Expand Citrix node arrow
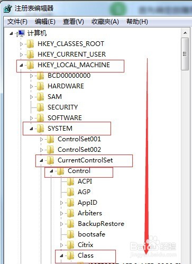The width and height of the screenshot is (192, 264). [x=61, y=245]
